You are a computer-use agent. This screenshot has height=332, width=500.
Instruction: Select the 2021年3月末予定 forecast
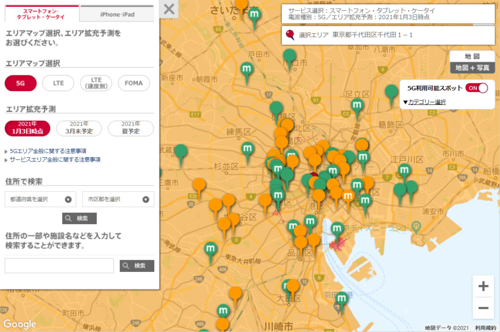[x=79, y=128]
